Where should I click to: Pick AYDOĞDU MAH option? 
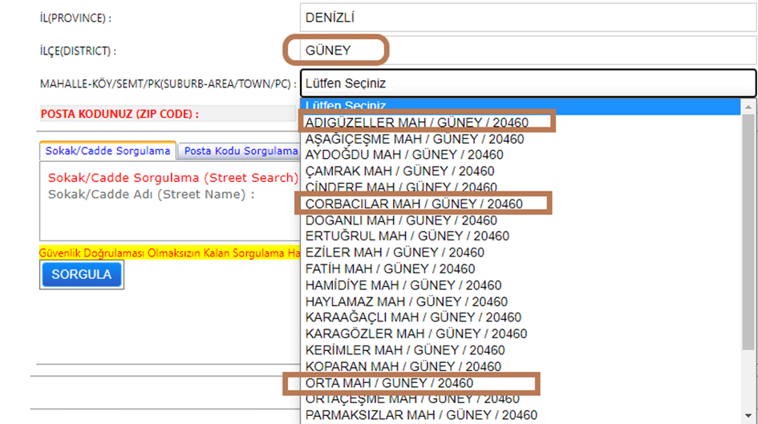[404, 155]
